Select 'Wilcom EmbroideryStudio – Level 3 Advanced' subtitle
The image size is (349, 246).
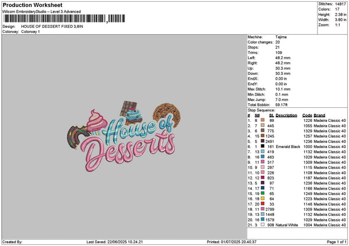(x=42, y=12)
